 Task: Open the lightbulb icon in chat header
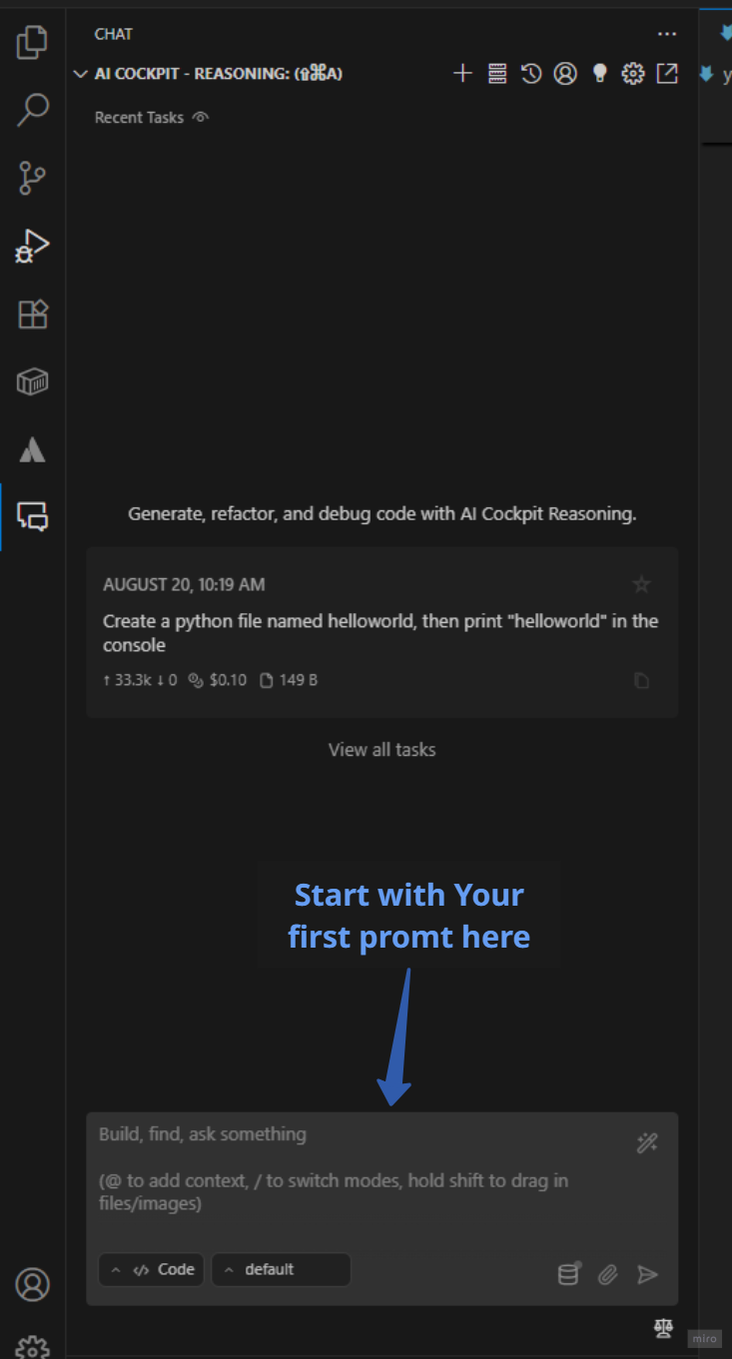click(599, 73)
